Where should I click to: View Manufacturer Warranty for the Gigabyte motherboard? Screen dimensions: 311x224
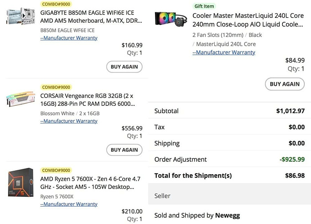69,38
